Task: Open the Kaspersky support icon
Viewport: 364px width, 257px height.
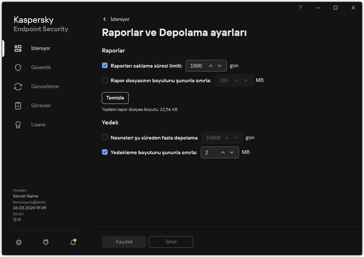Action: coord(46,242)
